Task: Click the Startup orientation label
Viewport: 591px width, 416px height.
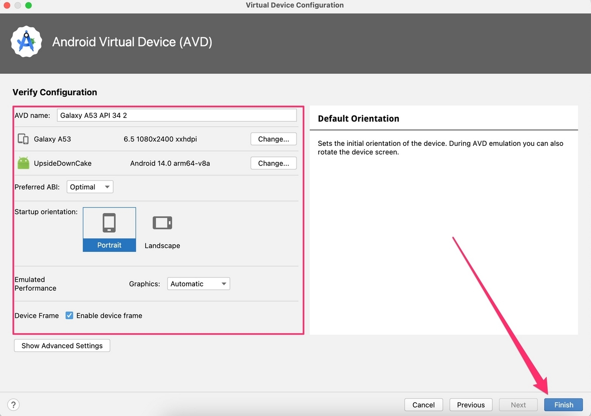Action: click(46, 211)
